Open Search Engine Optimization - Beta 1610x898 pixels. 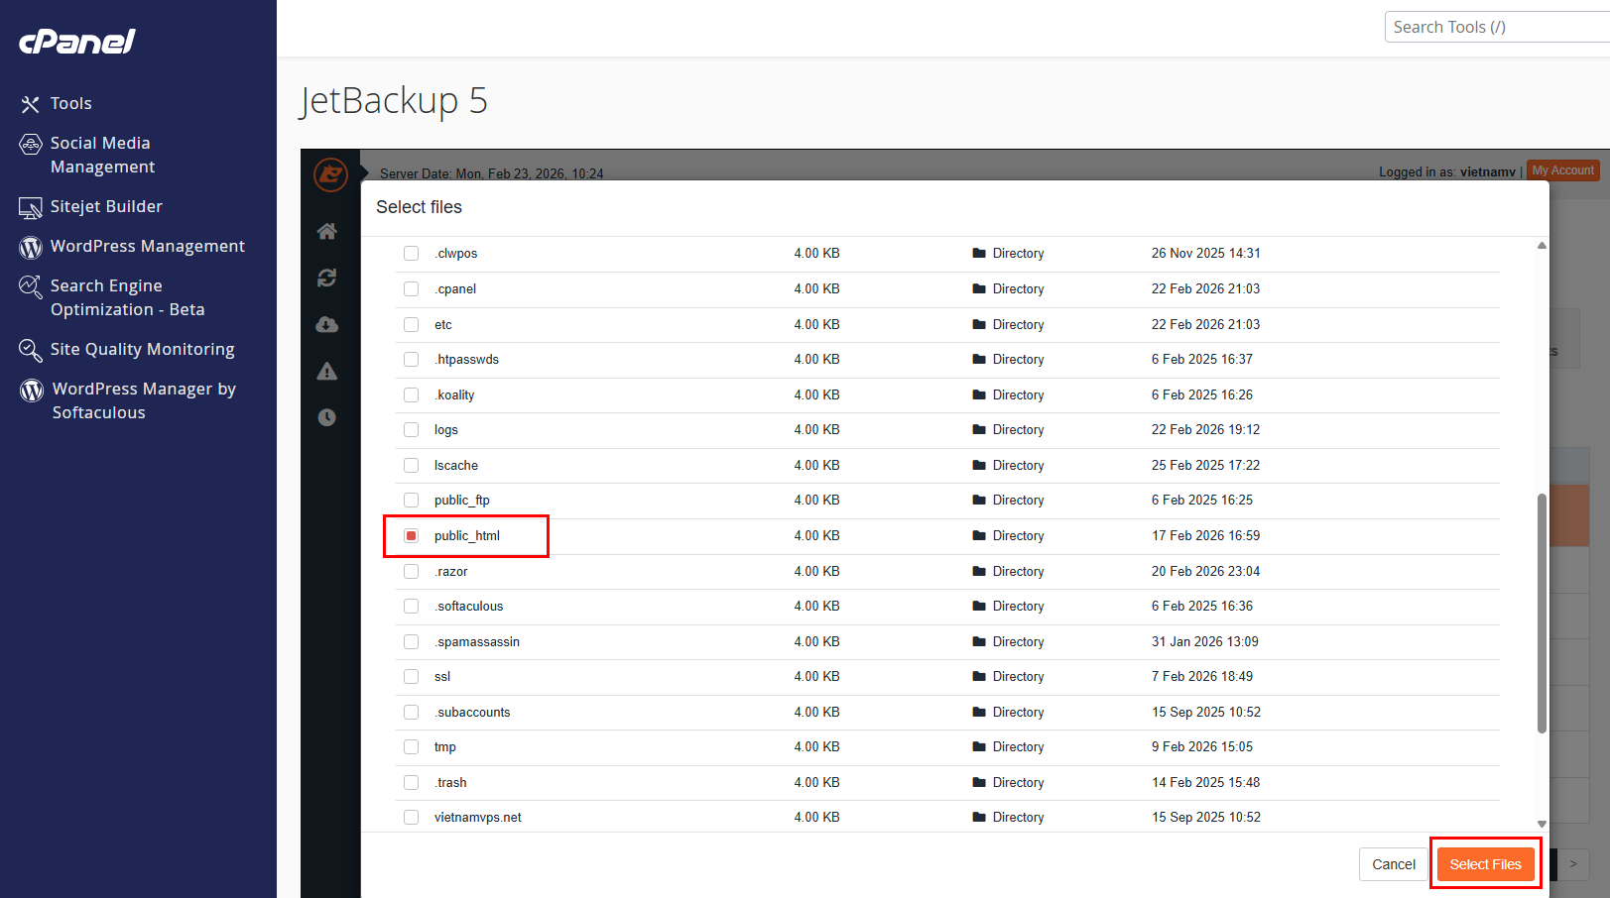127,297
